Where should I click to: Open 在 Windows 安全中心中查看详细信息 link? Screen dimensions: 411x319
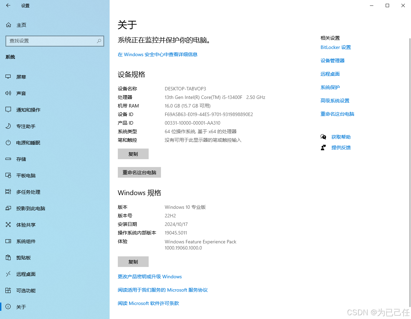coord(158,54)
